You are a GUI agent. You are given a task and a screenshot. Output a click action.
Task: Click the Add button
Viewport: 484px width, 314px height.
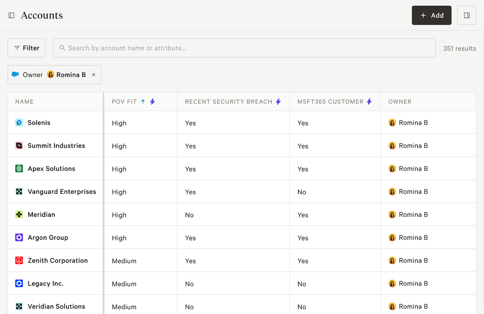[x=431, y=15]
